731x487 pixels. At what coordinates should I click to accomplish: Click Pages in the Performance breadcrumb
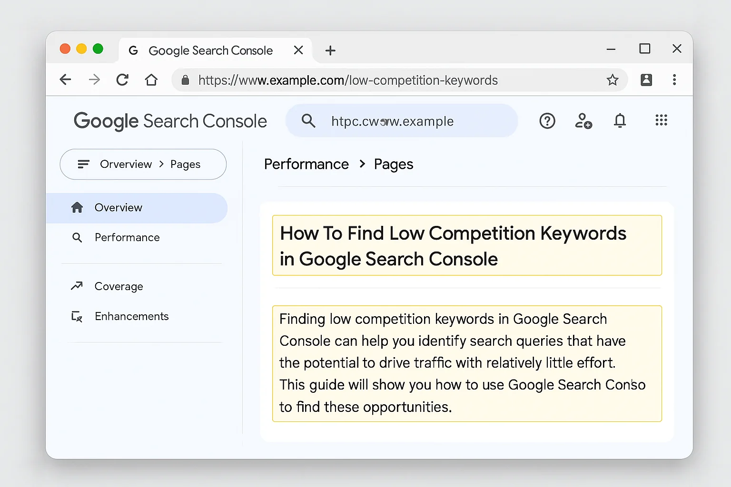(x=393, y=164)
